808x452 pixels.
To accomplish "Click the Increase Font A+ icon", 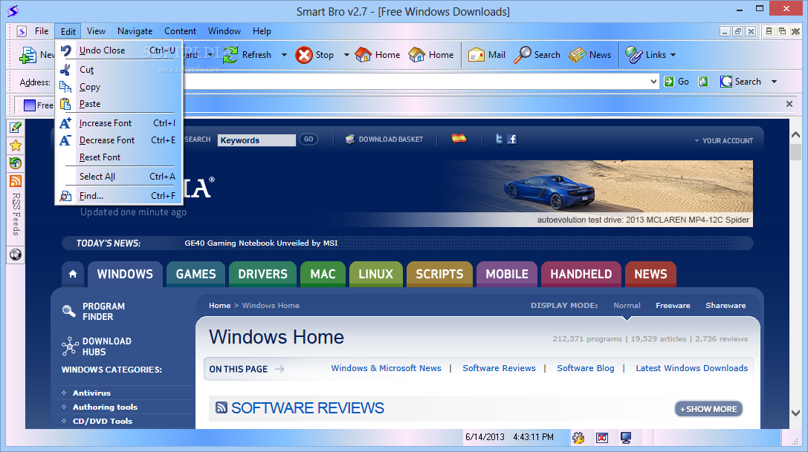I will pyautogui.click(x=65, y=123).
